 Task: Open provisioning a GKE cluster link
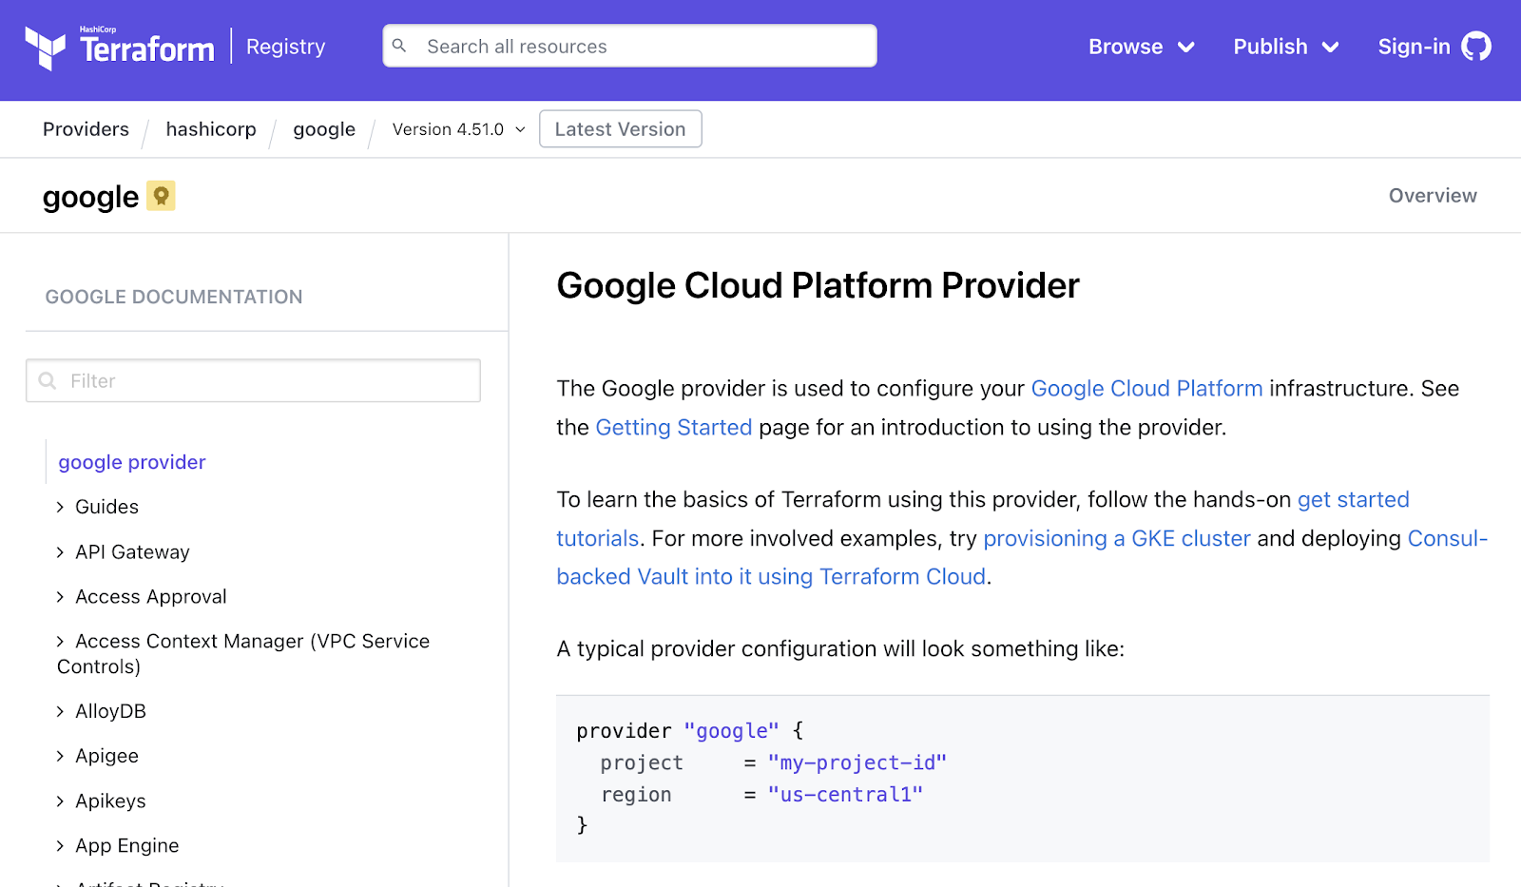[x=1116, y=539]
